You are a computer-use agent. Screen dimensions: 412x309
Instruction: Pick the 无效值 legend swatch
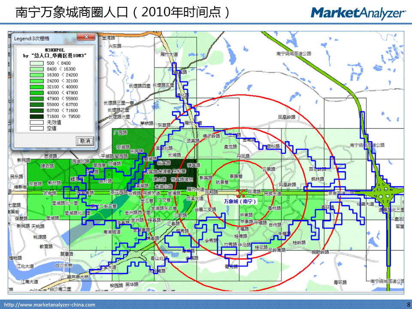click(37, 122)
